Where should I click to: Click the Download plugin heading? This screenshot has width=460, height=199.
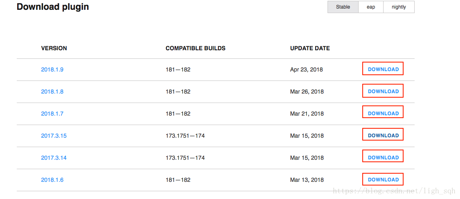click(53, 7)
